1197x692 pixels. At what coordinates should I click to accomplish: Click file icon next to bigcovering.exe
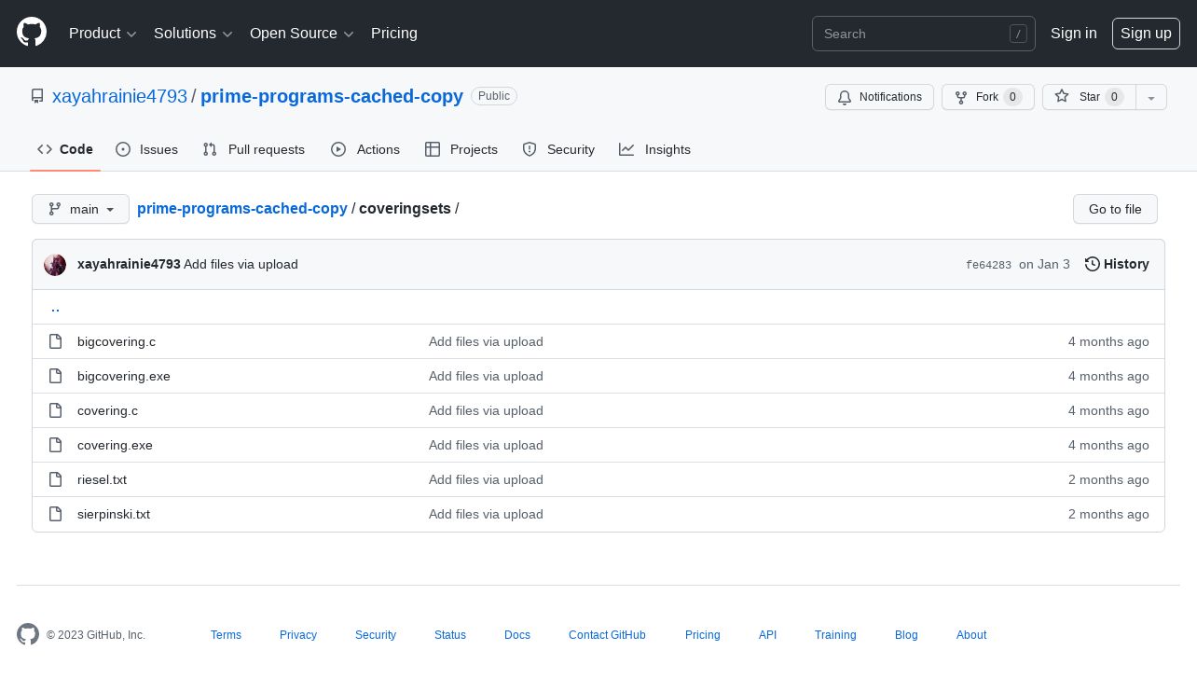[55, 376]
